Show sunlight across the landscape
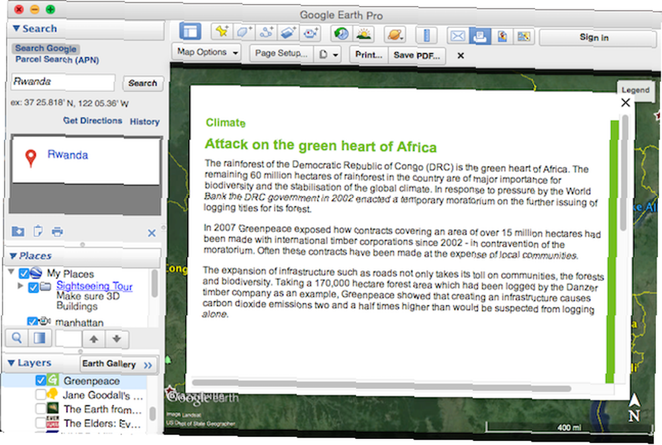This screenshot has width=662, height=445. pyautogui.click(x=364, y=34)
